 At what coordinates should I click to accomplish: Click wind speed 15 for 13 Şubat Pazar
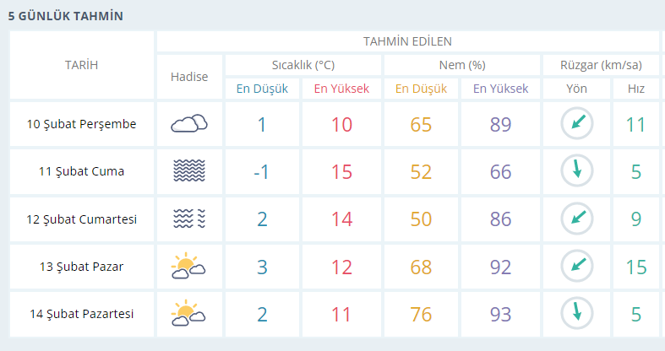[636, 267]
